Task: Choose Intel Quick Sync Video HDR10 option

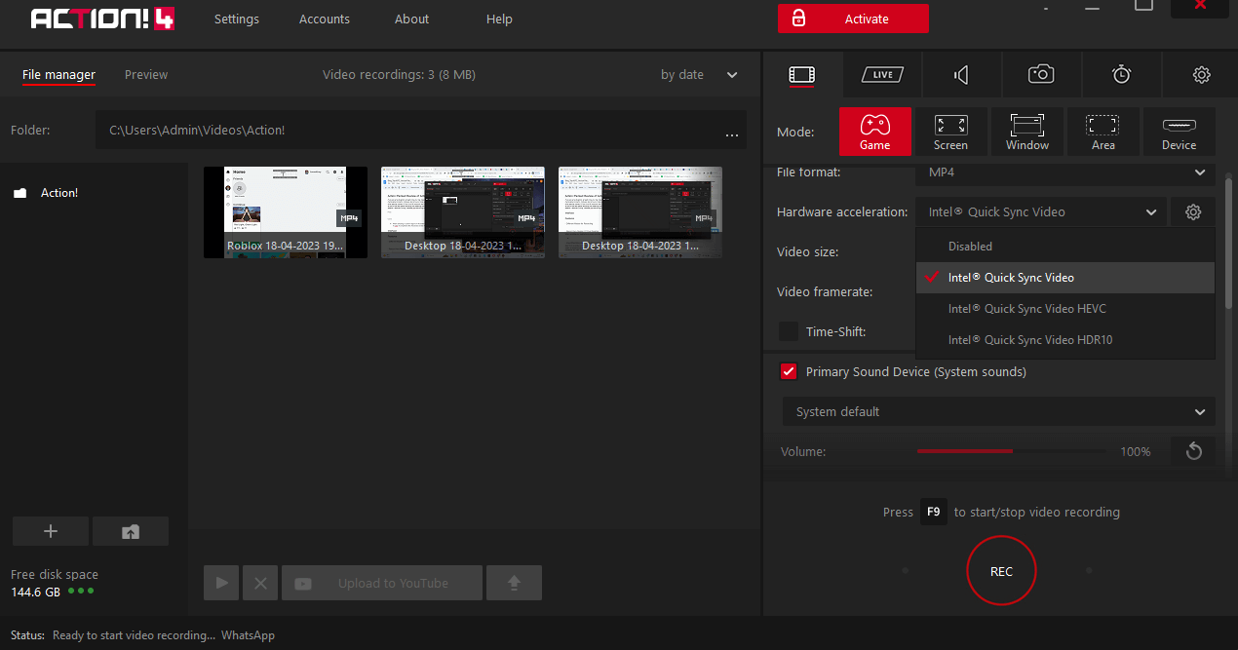Action: tap(1065, 340)
